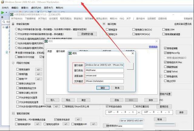194x131 pixels.
Task: Enable the 禁止打印 checkbox
Action: point(165,81)
